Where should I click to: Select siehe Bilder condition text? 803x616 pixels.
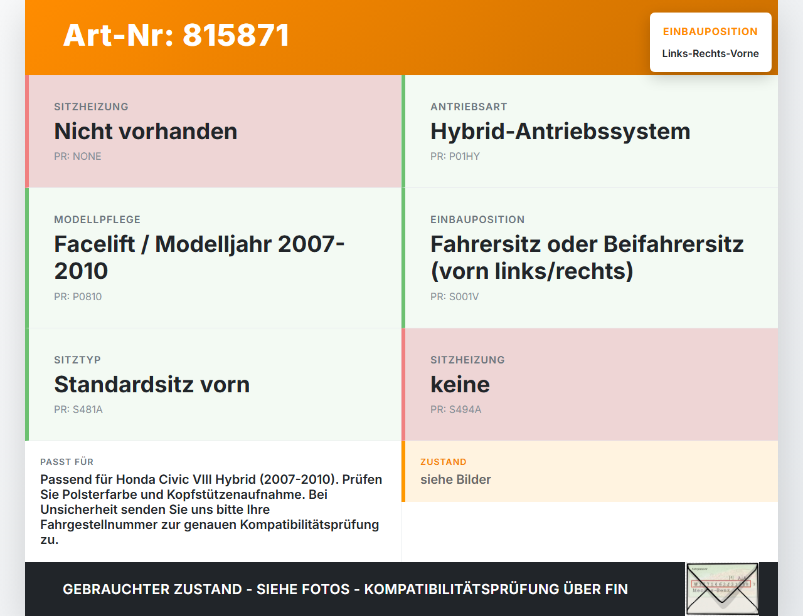pyautogui.click(x=455, y=479)
